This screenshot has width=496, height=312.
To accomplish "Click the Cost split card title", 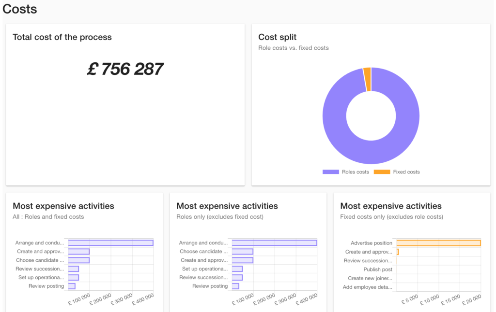I will click(278, 37).
